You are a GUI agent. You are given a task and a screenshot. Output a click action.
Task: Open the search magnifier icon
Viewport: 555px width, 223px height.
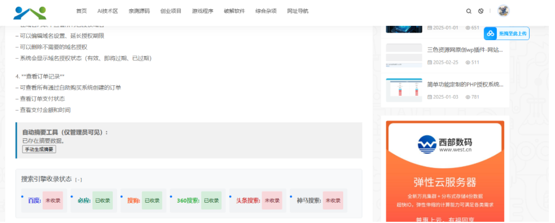pyautogui.click(x=469, y=11)
